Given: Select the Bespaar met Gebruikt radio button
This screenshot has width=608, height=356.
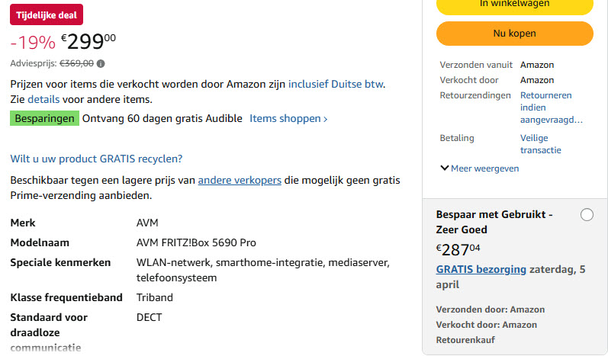Looking at the screenshot, I should tap(587, 215).
